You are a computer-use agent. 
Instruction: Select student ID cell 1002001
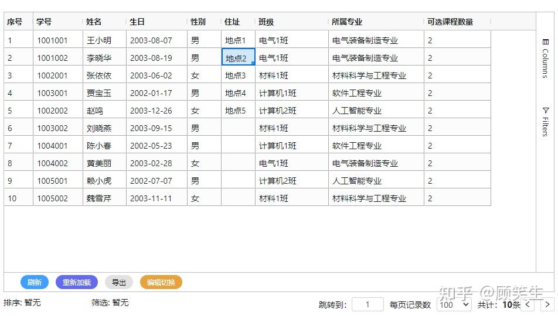[x=58, y=75]
